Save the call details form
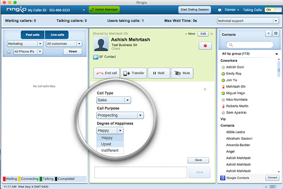Viewport: 283px width, 189px height. click(x=198, y=160)
